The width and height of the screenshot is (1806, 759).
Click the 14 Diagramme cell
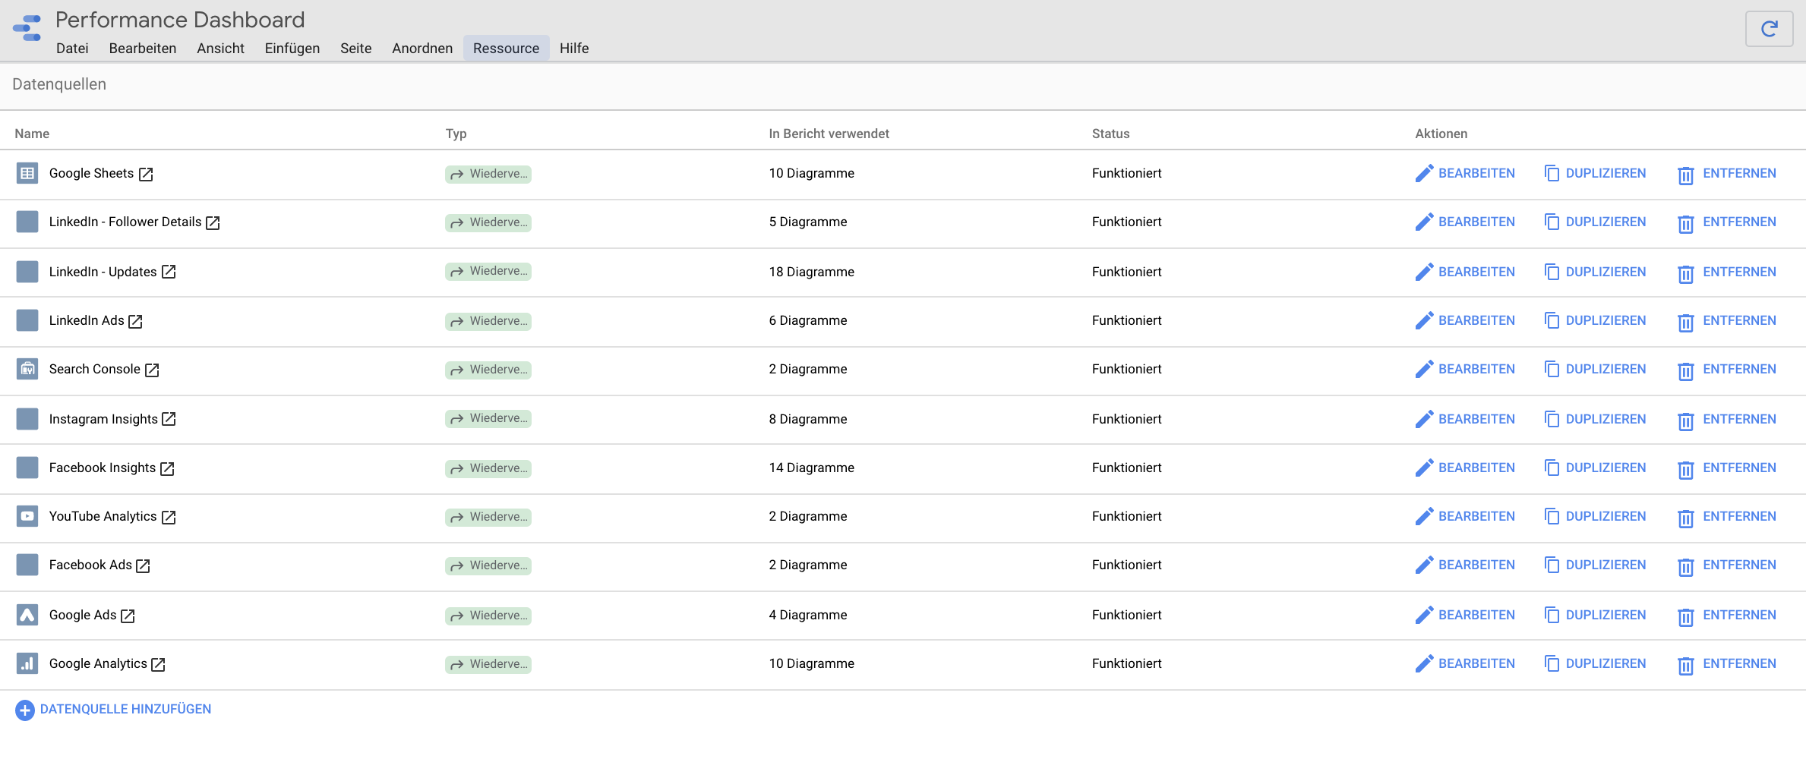(811, 468)
